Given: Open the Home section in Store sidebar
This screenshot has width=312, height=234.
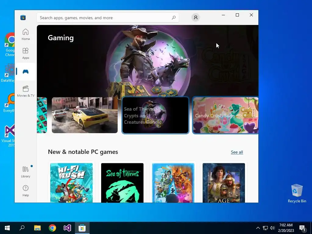Looking at the screenshot, I should [26, 34].
